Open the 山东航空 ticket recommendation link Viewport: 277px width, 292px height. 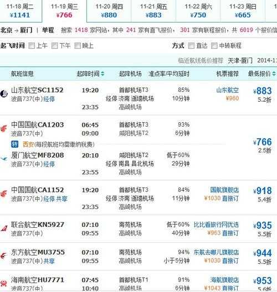(228, 90)
